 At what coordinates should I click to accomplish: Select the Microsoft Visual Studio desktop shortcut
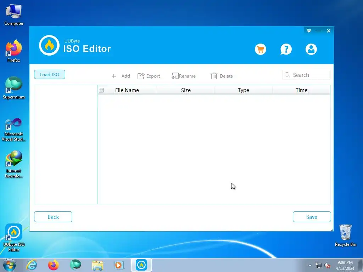click(x=14, y=130)
